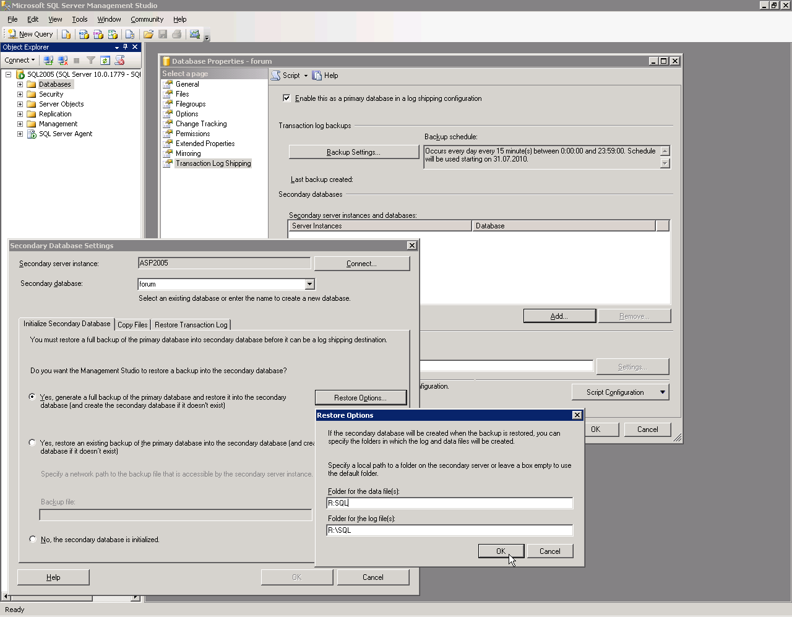Expand the Management folder
This screenshot has height=617, width=792.
tap(20, 124)
